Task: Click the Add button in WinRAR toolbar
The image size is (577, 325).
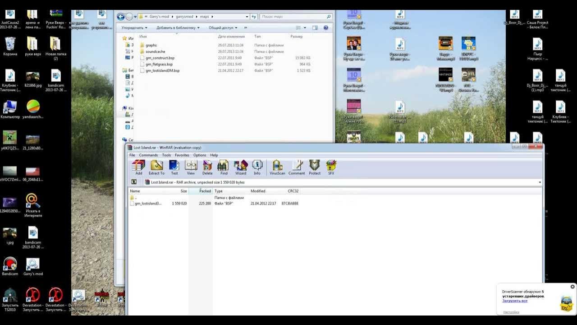Action: tap(138, 167)
